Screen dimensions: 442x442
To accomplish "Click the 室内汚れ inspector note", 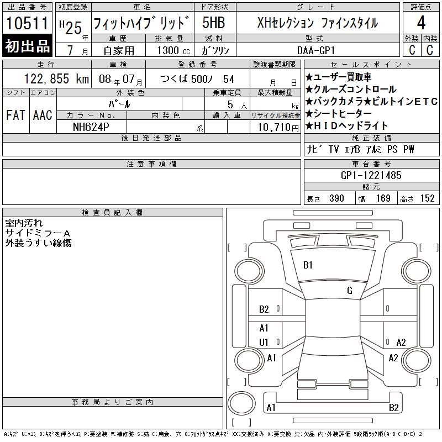I will pyautogui.click(x=23, y=223).
